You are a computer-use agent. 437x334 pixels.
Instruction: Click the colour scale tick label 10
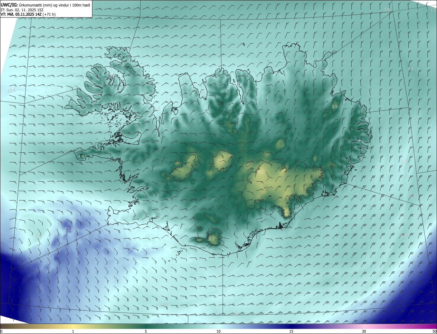coord(218,332)
